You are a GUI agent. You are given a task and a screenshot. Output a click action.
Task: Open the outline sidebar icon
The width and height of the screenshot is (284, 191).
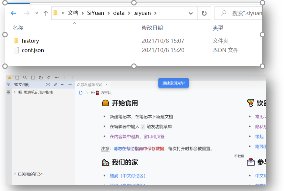coord(8,93)
